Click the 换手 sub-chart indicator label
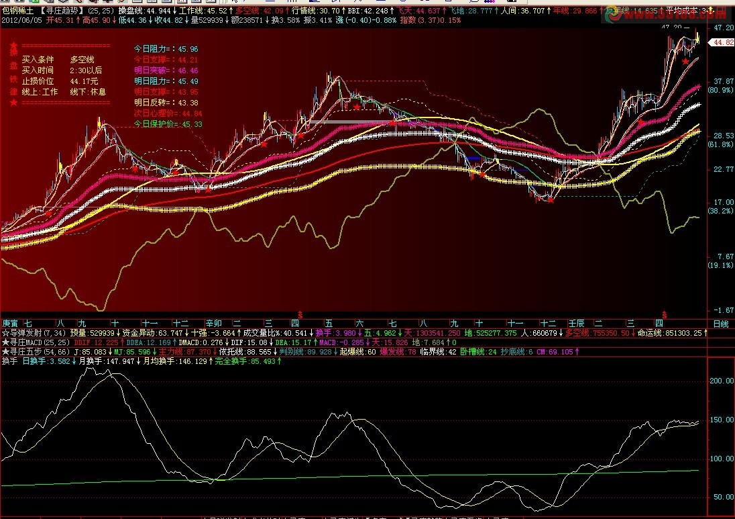Image resolution: width=735 pixels, height=519 pixels. tap(10, 361)
